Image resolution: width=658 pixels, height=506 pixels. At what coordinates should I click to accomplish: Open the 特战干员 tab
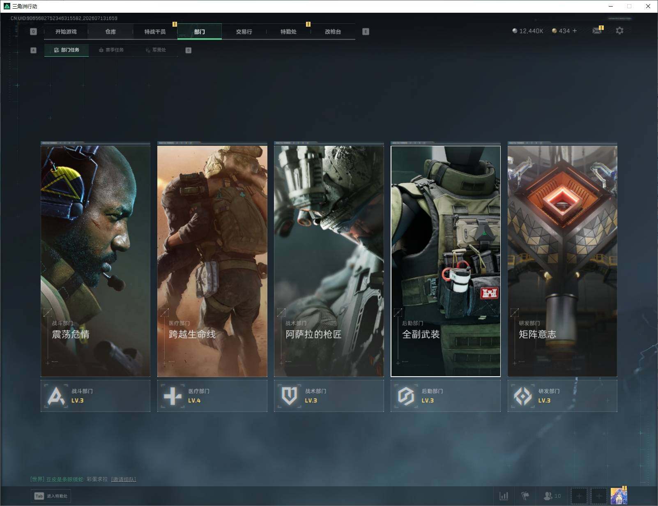155,32
